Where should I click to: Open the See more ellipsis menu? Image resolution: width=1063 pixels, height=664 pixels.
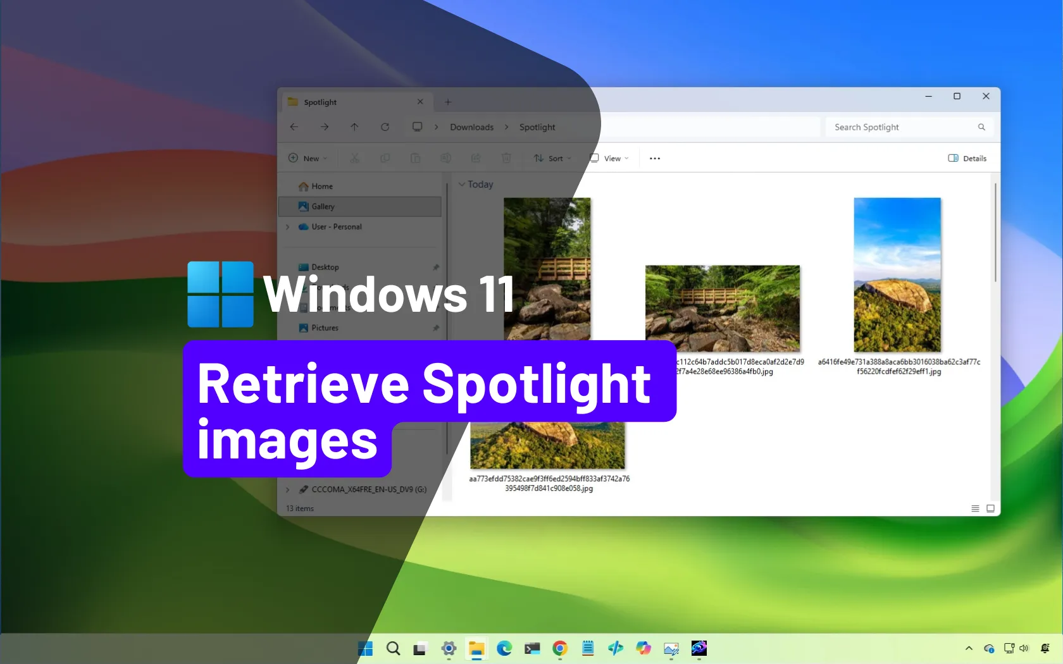point(655,158)
